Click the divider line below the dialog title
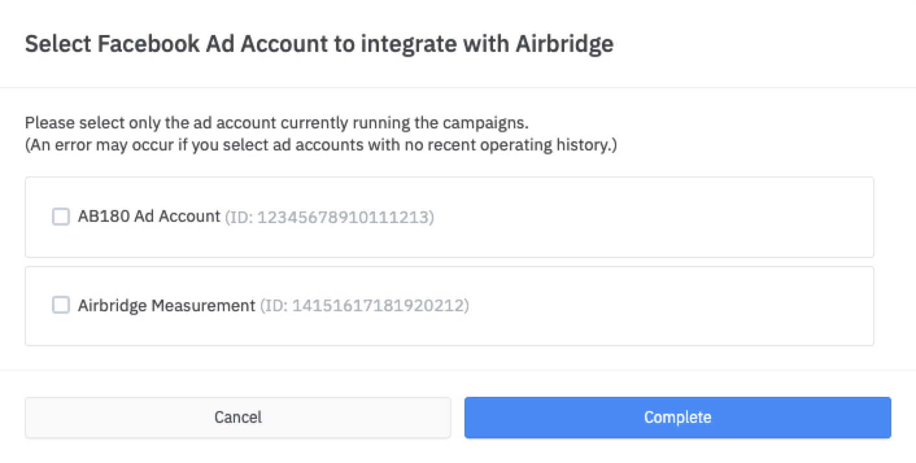916x463 pixels. tap(458, 88)
